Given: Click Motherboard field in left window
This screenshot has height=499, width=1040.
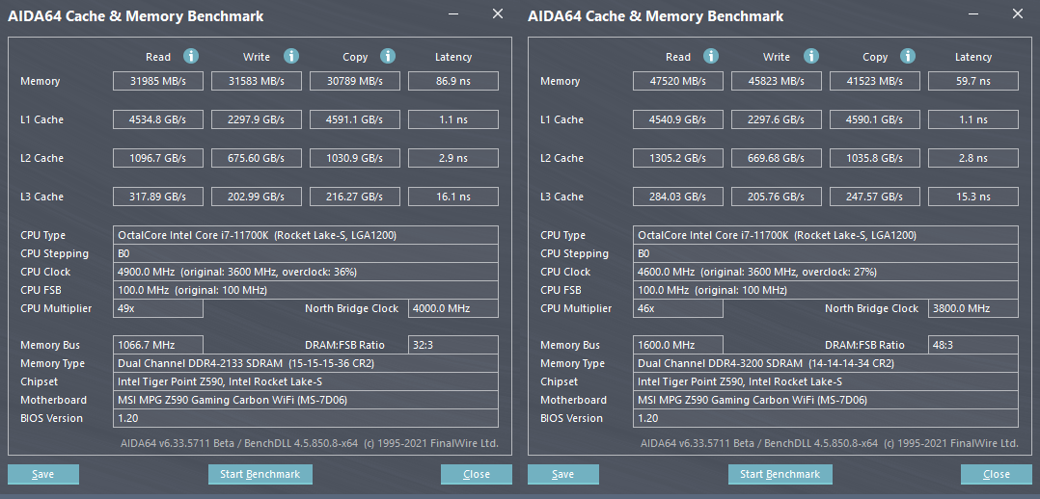Looking at the screenshot, I should [306, 400].
